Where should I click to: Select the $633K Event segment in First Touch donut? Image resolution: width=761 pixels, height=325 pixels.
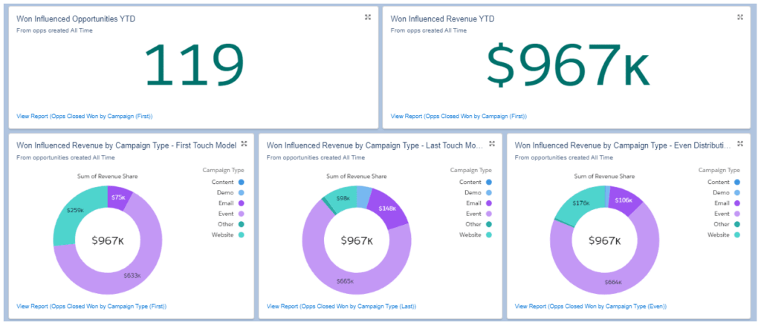point(131,276)
